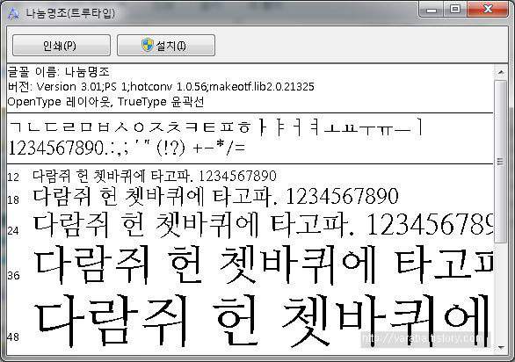Click the size 24 sample text line

point(263,225)
